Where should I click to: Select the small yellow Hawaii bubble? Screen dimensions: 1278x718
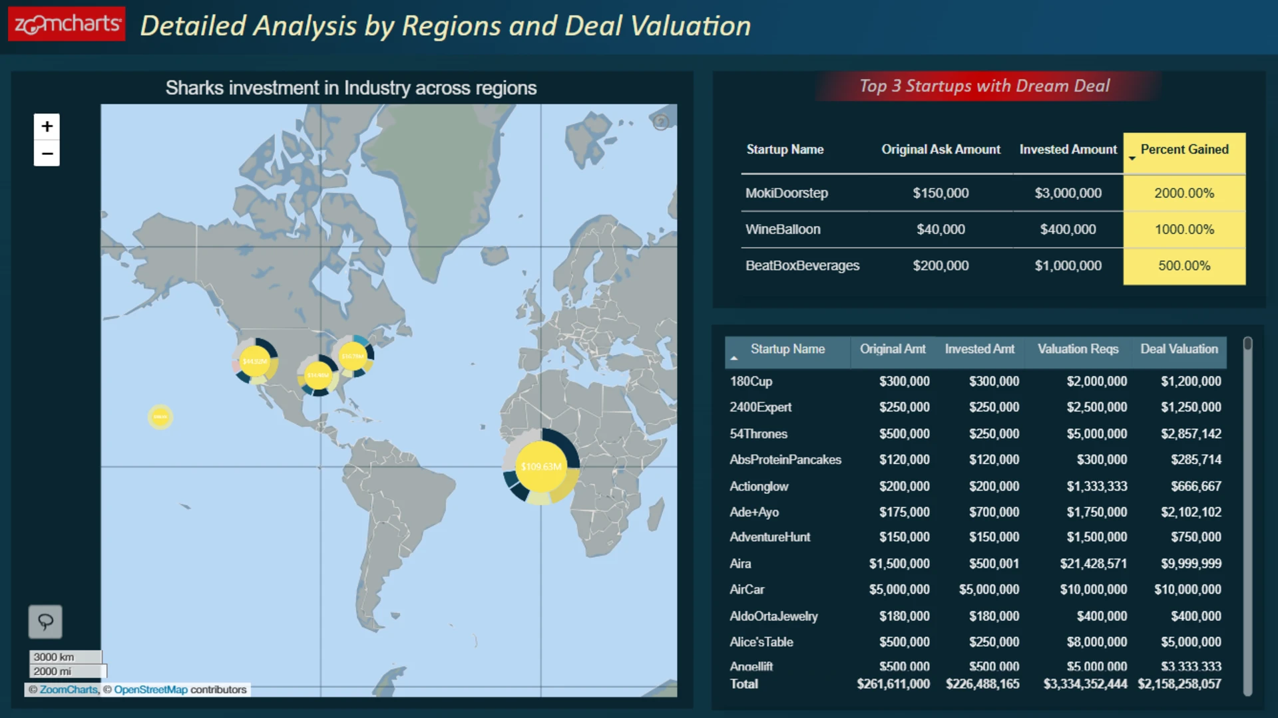[160, 417]
